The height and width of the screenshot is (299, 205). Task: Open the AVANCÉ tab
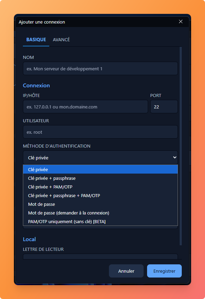61,39
